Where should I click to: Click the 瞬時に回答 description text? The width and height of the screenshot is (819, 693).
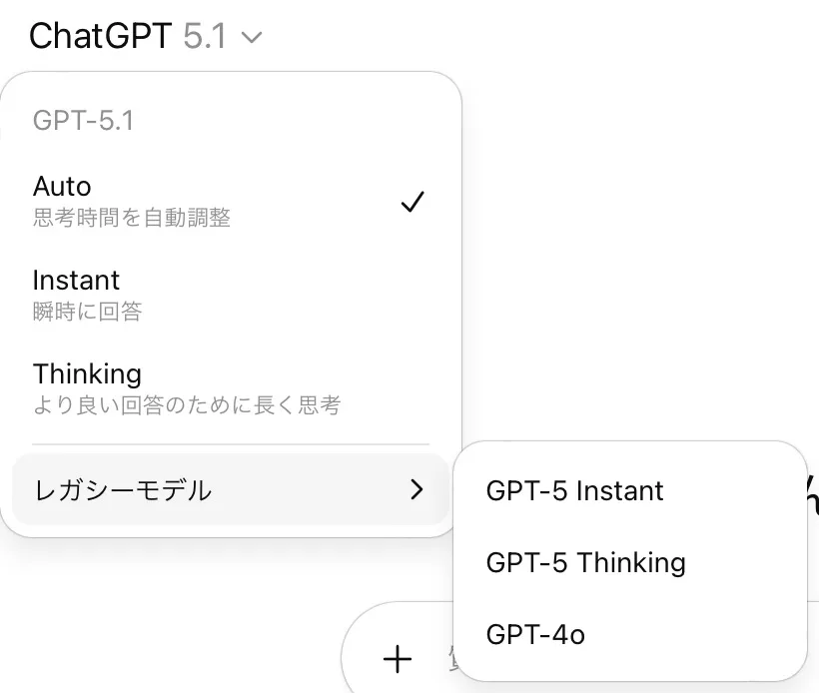(87, 312)
